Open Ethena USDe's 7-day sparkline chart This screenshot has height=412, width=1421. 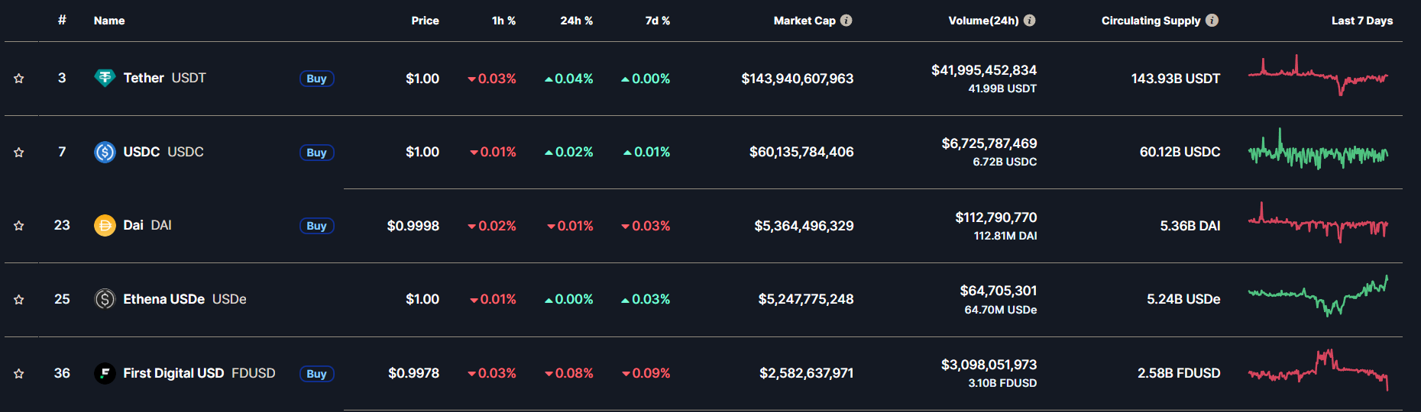click(1319, 296)
